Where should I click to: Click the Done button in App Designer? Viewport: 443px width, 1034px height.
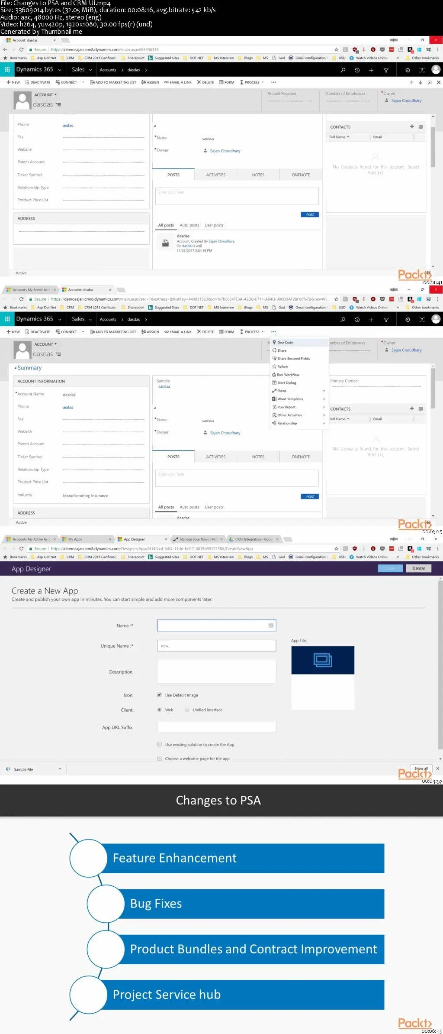(390, 568)
